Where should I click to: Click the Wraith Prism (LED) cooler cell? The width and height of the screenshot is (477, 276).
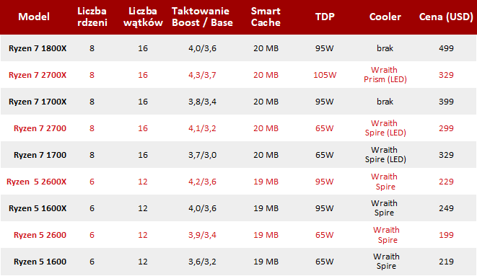[385, 75]
